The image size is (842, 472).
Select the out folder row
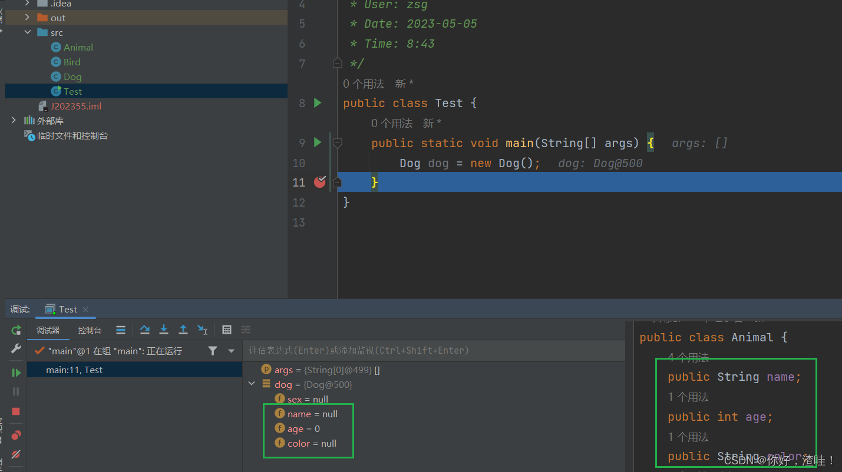tap(146, 18)
